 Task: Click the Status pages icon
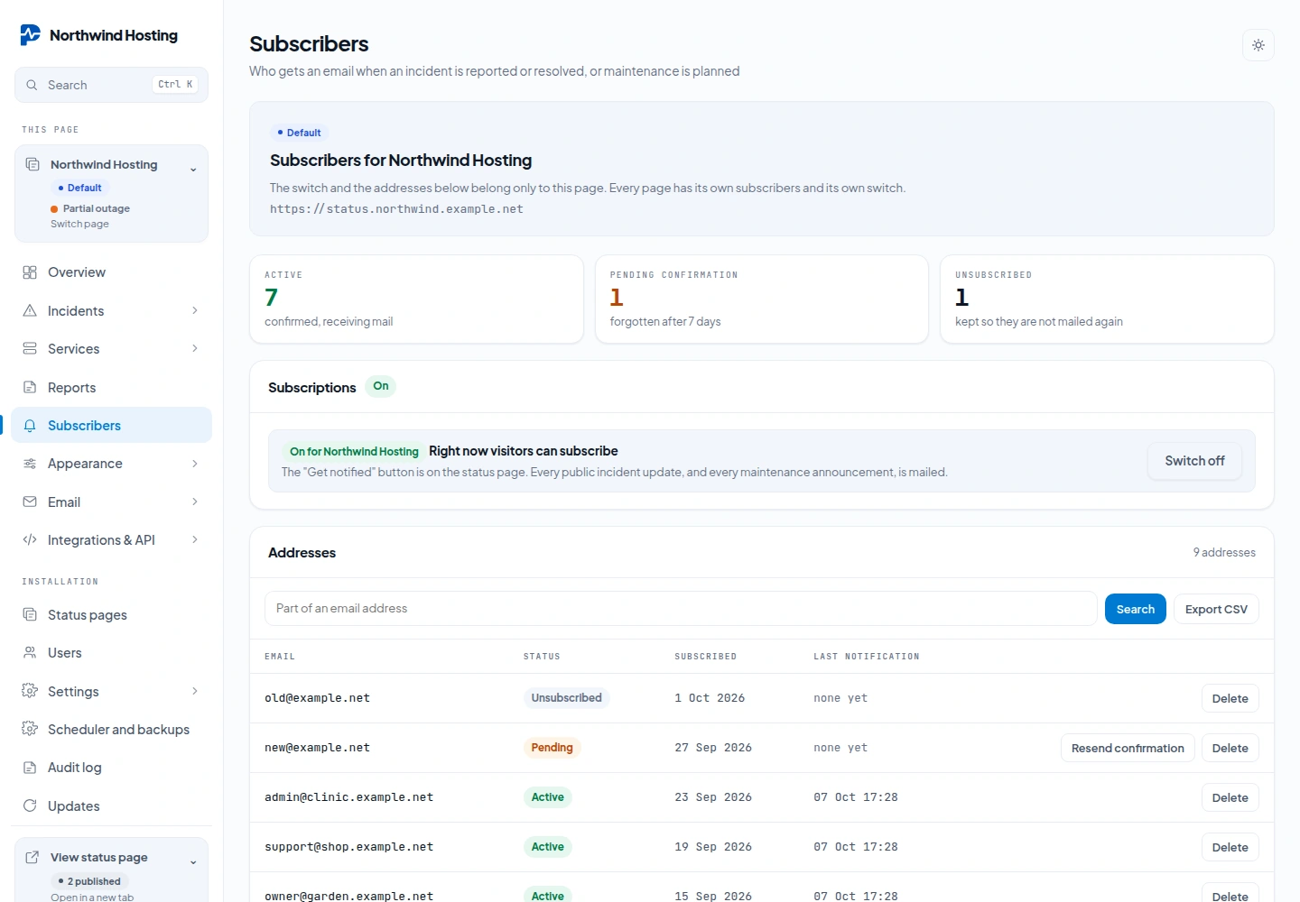coord(30,614)
